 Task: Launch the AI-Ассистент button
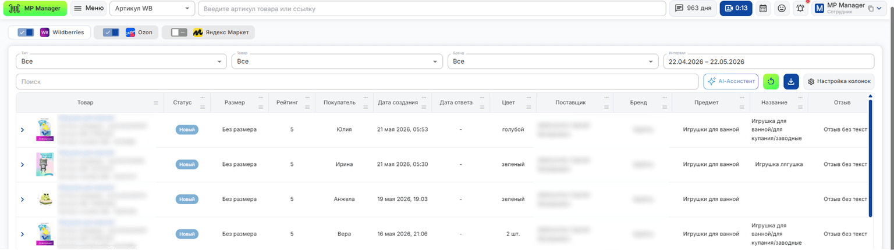click(x=731, y=82)
